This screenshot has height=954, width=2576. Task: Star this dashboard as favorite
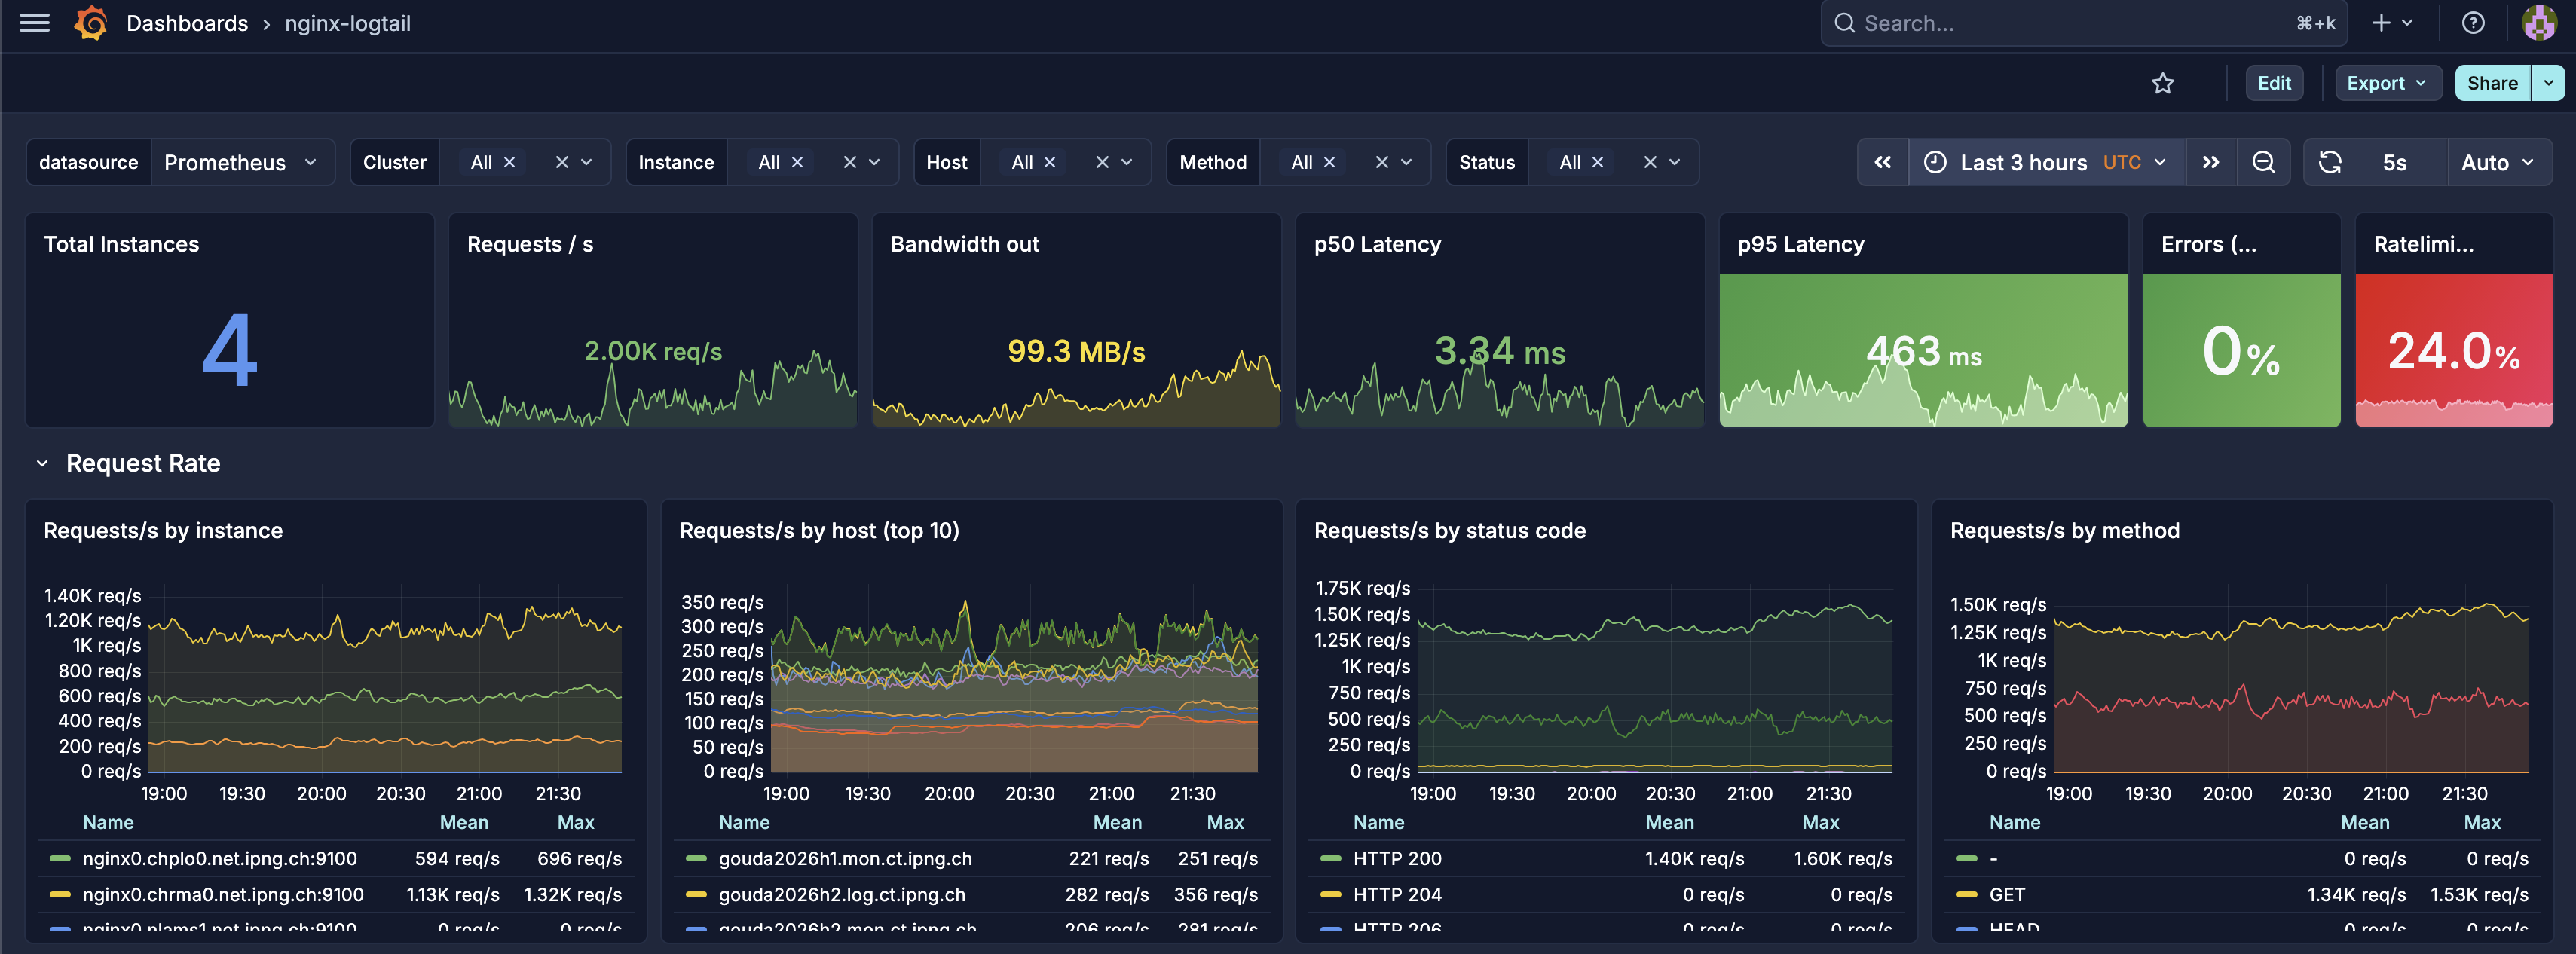tap(2162, 83)
